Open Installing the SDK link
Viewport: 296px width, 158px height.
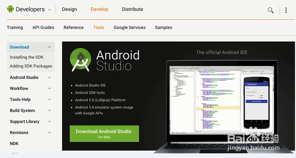coord(27,57)
